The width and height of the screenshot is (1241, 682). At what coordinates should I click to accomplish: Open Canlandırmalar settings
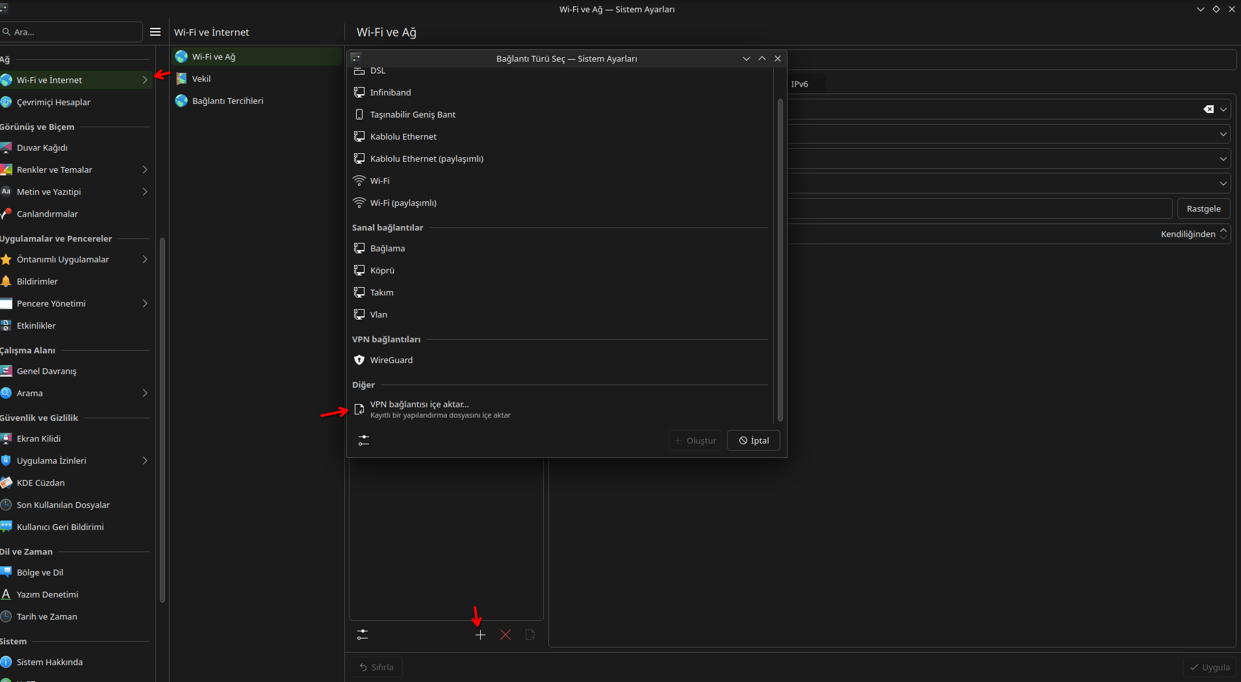click(76, 214)
